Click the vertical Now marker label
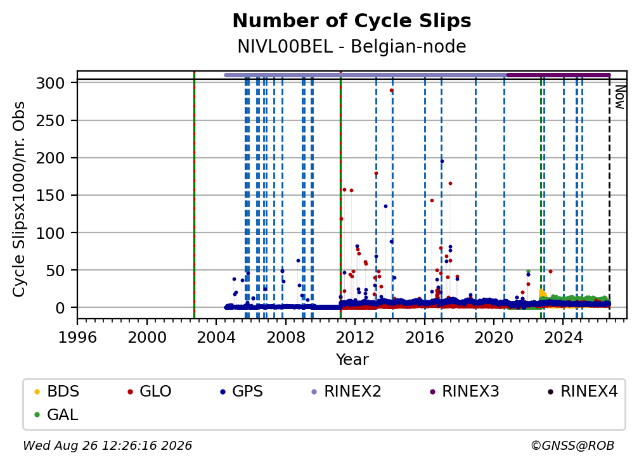The width and height of the screenshot is (639, 465). [x=620, y=98]
